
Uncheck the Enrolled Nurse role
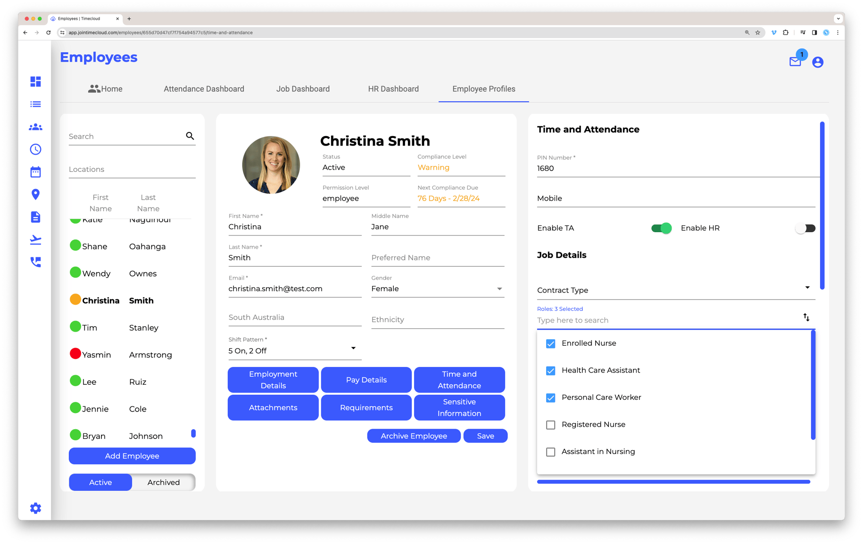pyautogui.click(x=550, y=343)
